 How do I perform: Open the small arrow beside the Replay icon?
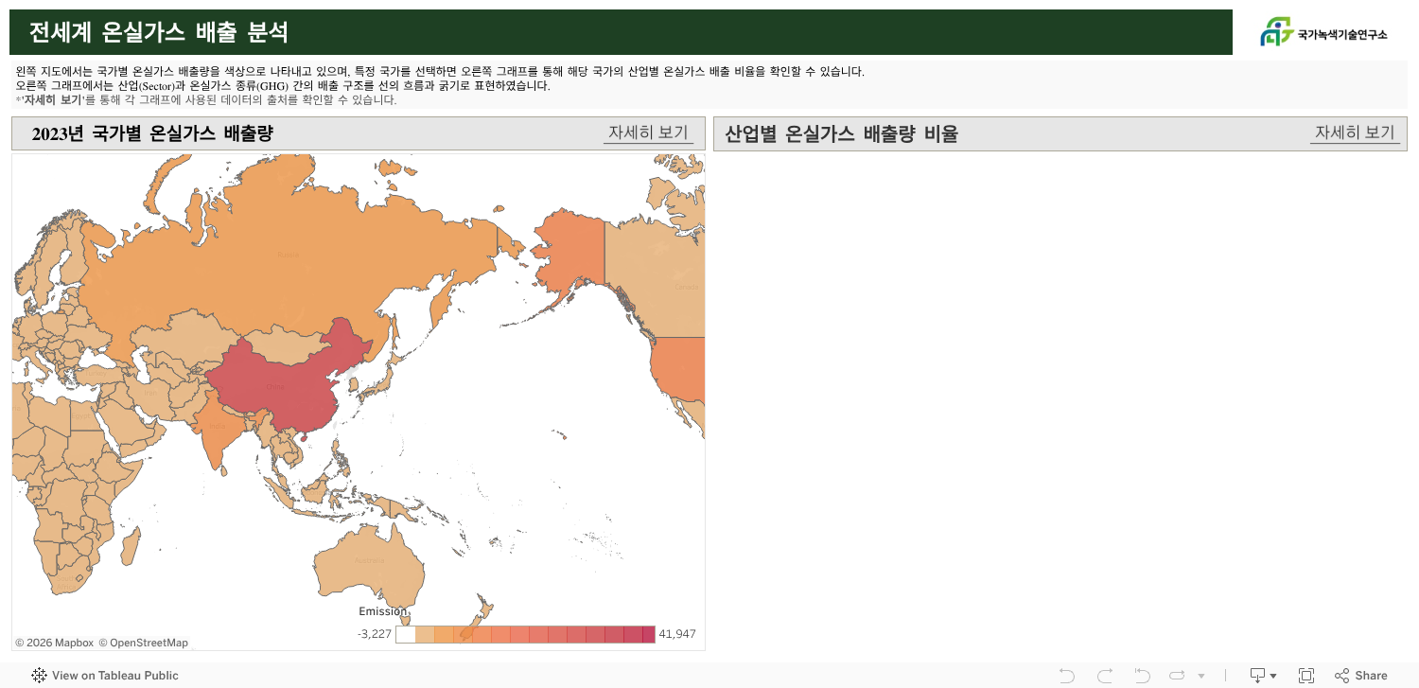pyautogui.click(x=1201, y=676)
